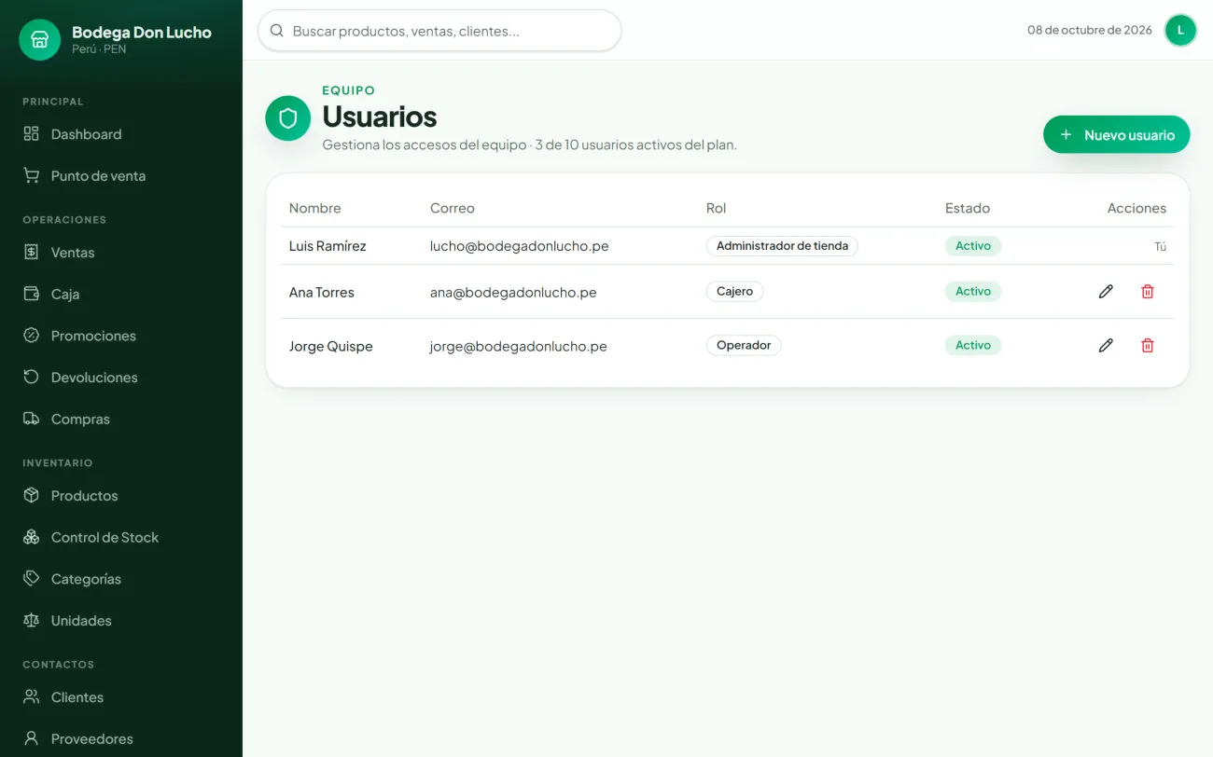The image size is (1213, 757).
Task: Open the Productos page
Action: pos(121,496)
